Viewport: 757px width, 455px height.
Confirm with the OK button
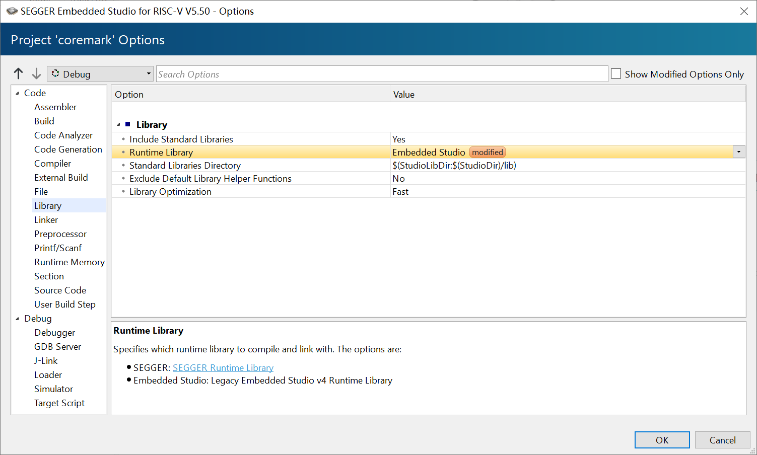662,440
